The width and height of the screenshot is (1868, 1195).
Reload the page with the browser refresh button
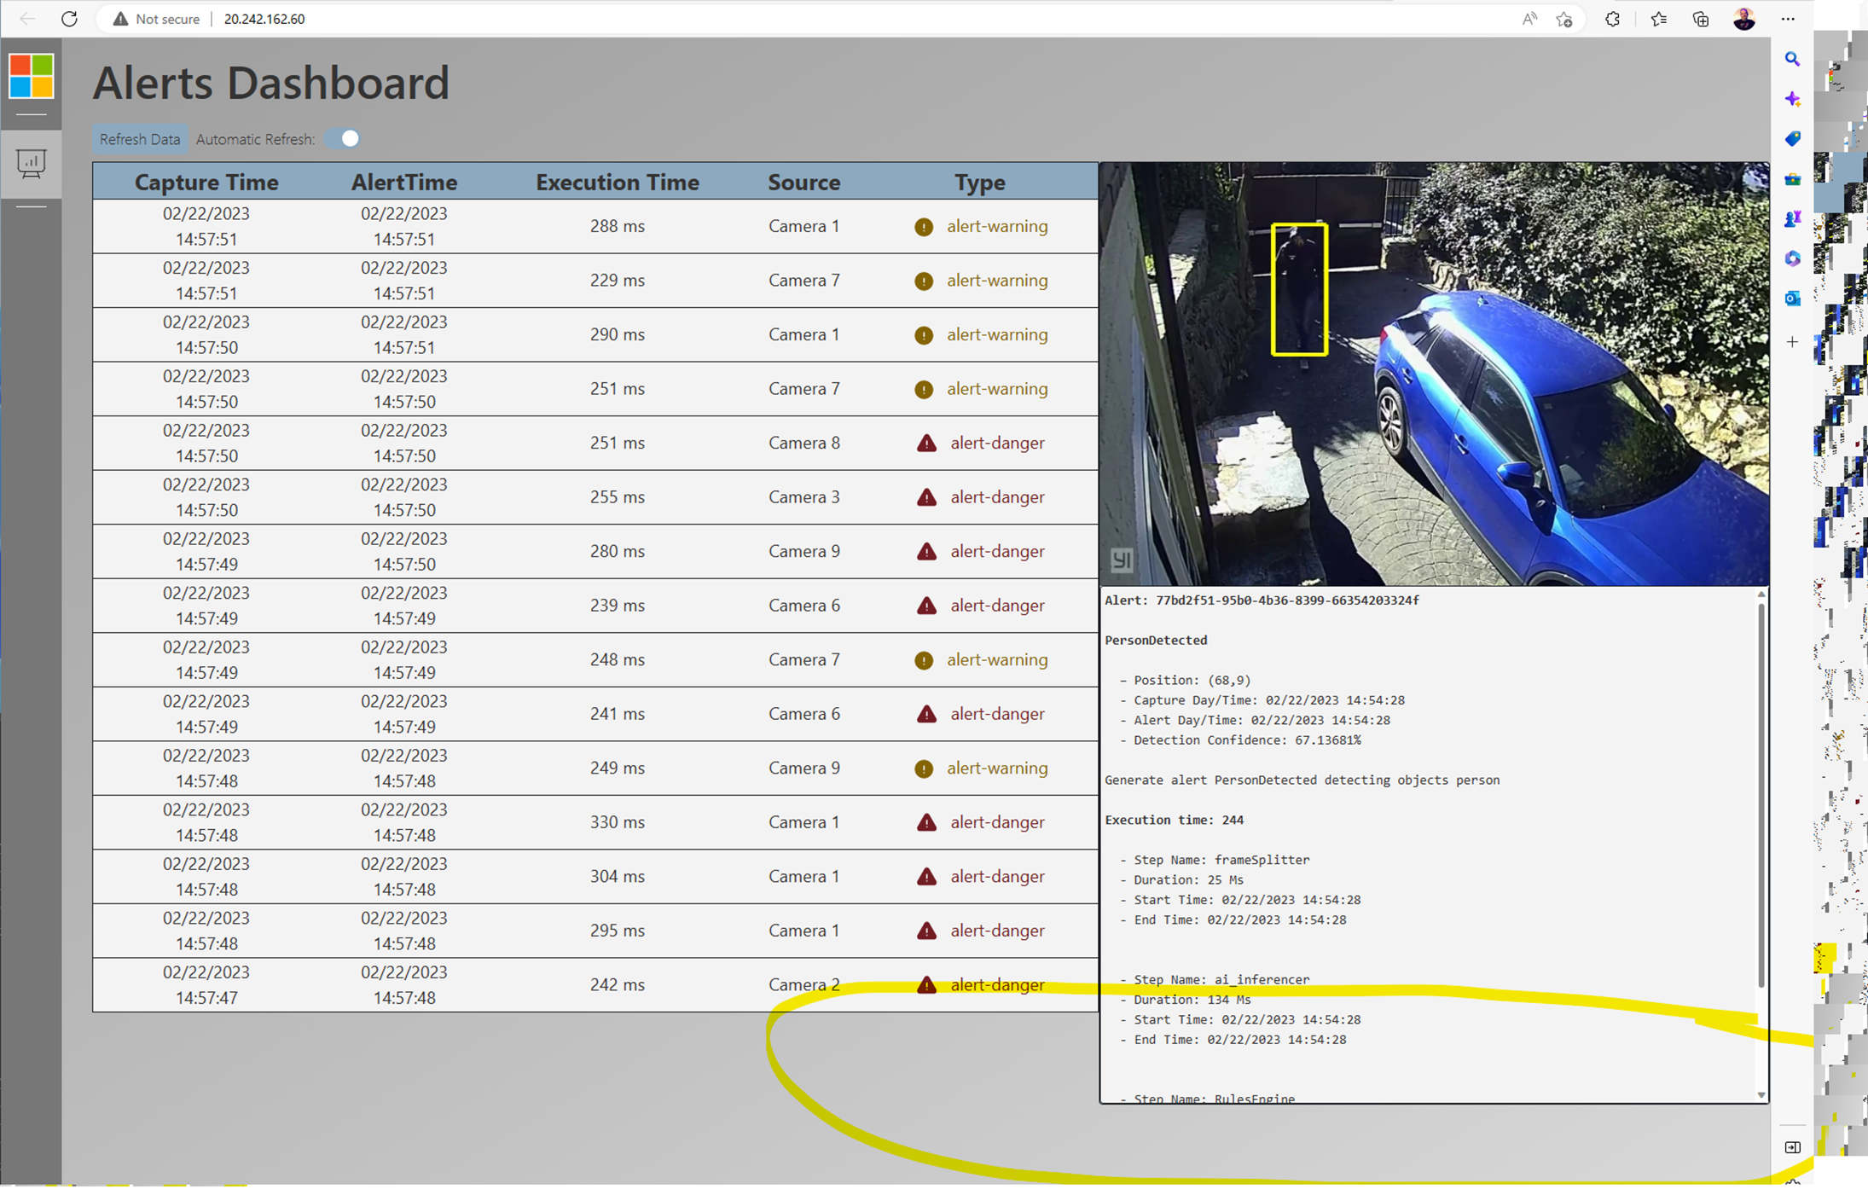click(69, 19)
